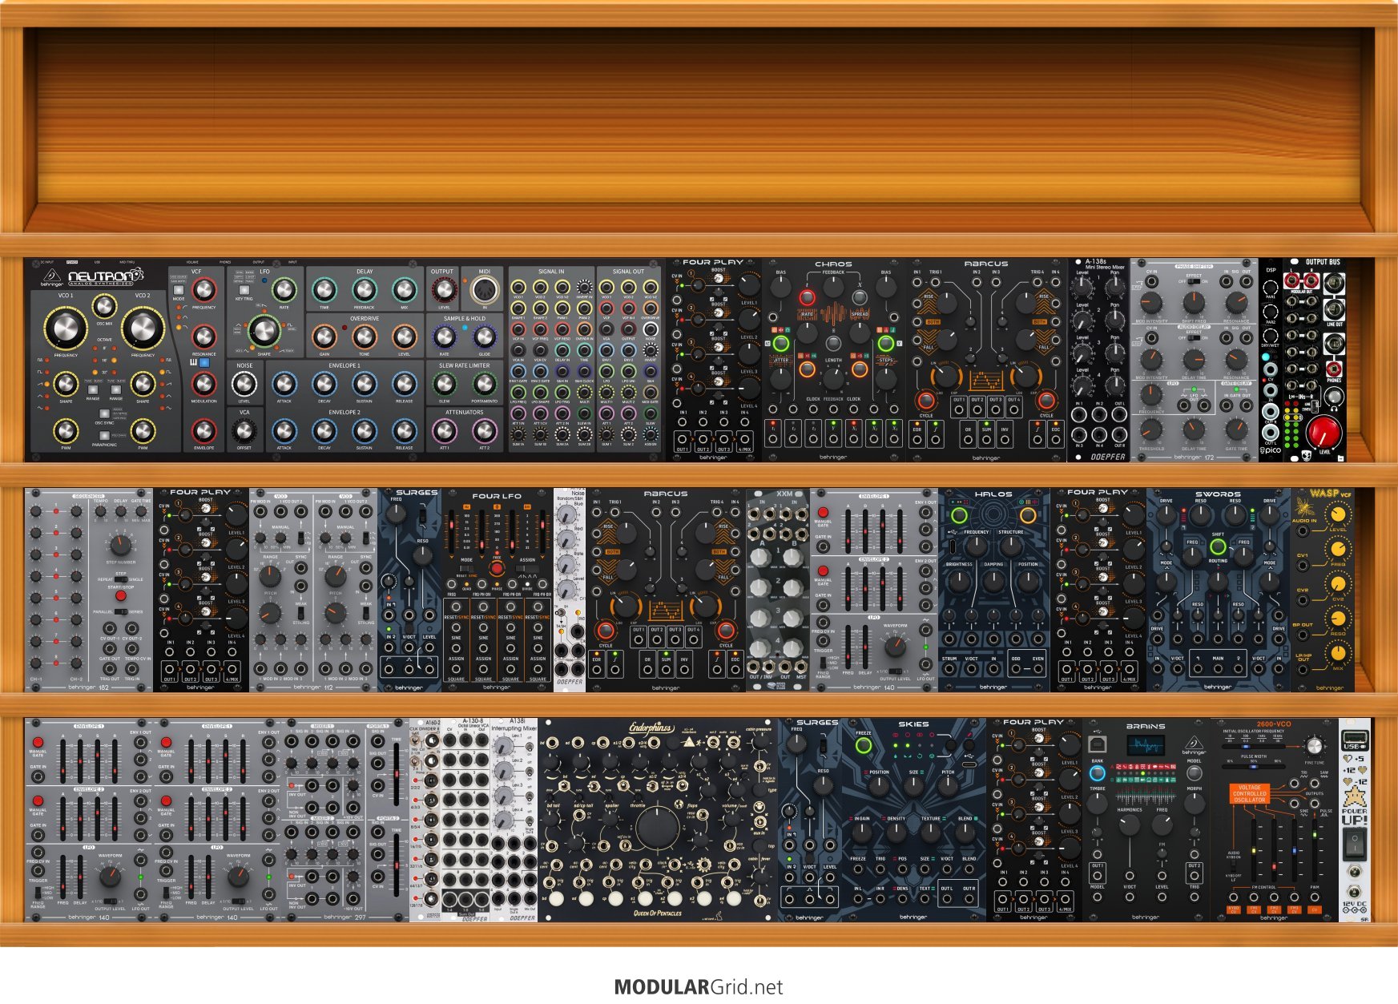
Task: Click the large center knob on Queen of Pentacles
Action: (657, 827)
